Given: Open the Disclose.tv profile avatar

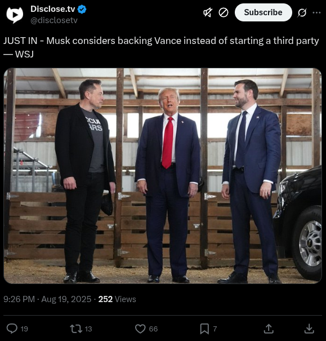Looking at the screenshot, I should (x=15, y=15).
